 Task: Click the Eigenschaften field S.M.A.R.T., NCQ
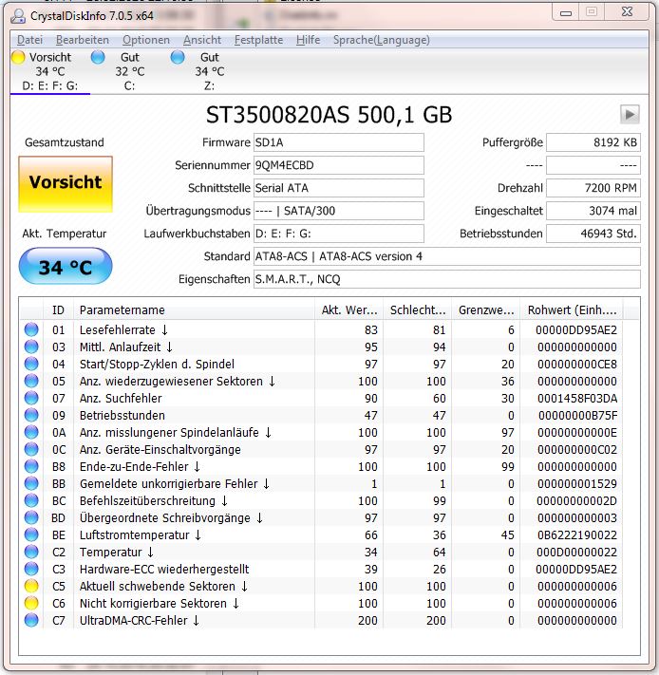(x=447, y=279)
